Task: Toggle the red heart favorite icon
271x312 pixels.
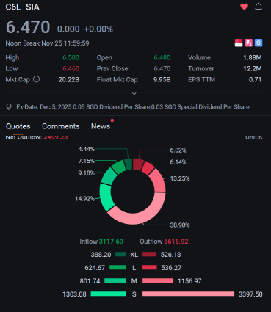Action: click(244, 7)
